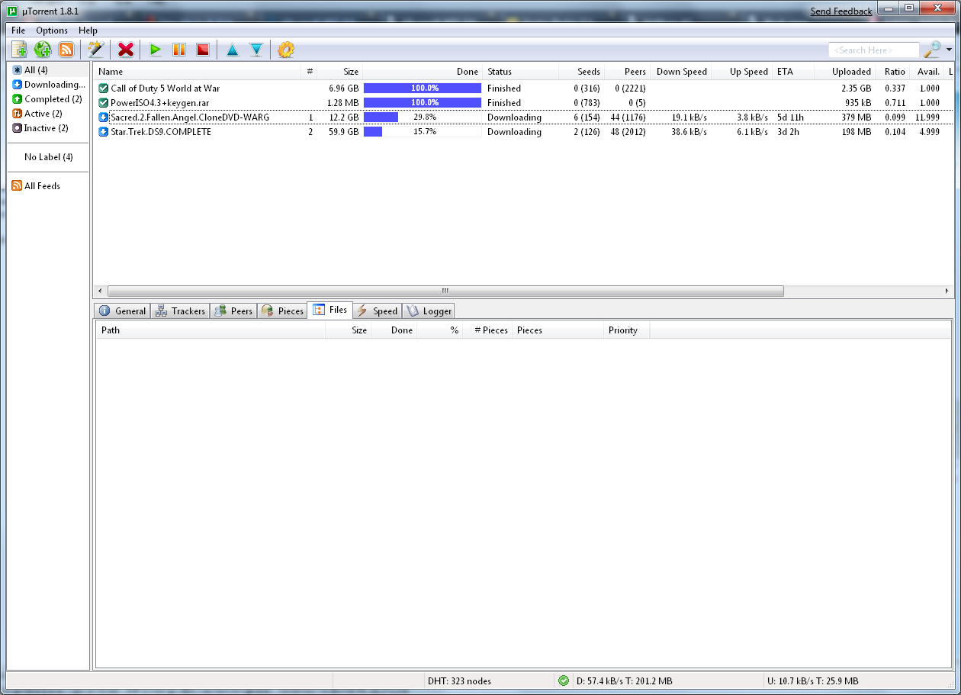Click the Add Torrent from URL icon

coord(43,50)
